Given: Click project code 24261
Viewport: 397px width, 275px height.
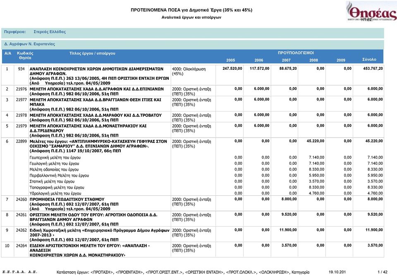Looking at the screenshot, I should point(21,215).
